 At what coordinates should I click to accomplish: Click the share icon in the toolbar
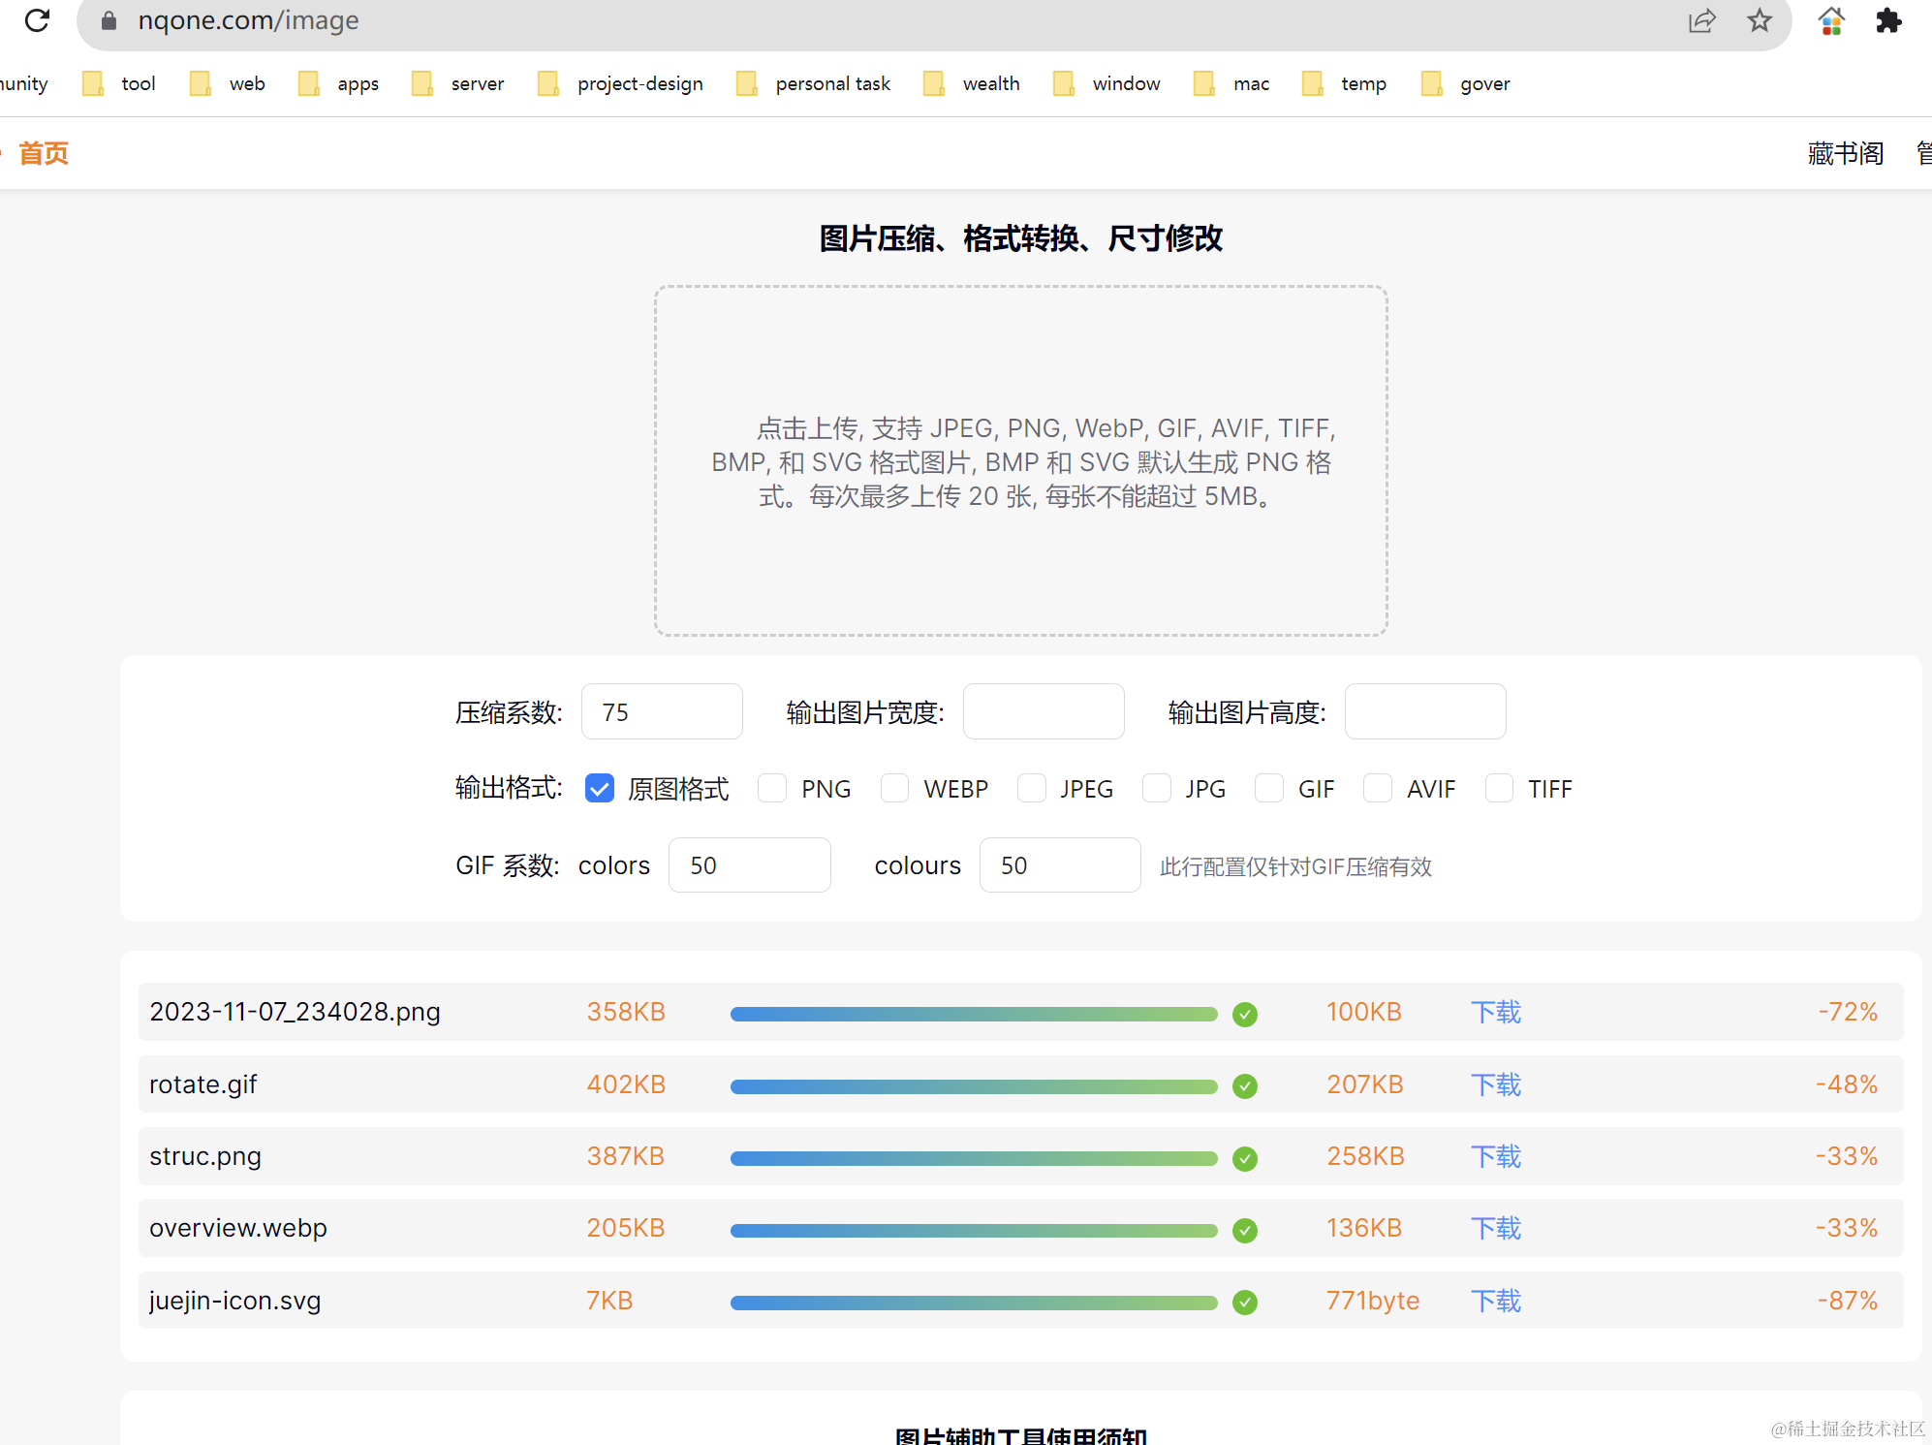[1702, 20]
